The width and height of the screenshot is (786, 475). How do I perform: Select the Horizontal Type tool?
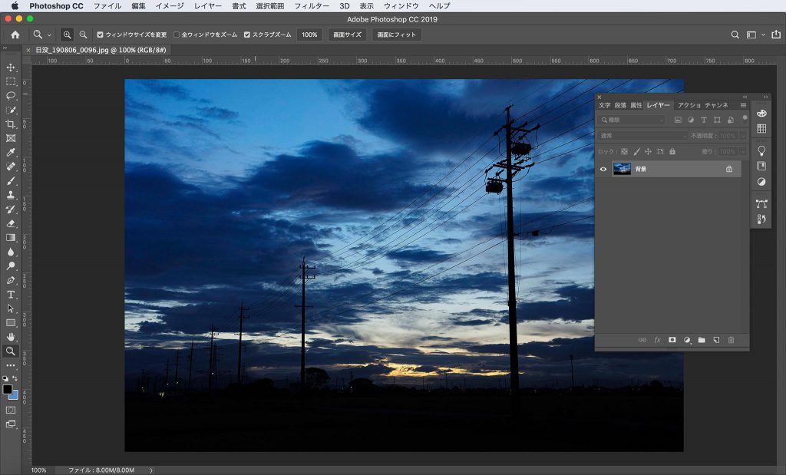pos(11,294)
